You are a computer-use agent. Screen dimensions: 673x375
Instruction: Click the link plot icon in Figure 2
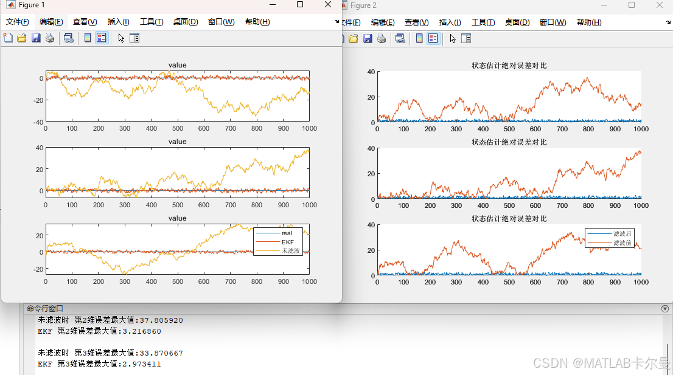[400, 39]
